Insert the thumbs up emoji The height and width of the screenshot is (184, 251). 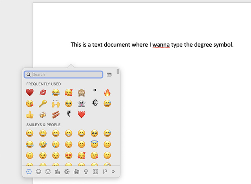coord(29,115)
